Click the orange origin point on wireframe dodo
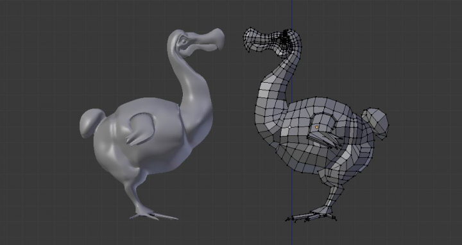Screen dimensions: 462x245 (317, 127)
